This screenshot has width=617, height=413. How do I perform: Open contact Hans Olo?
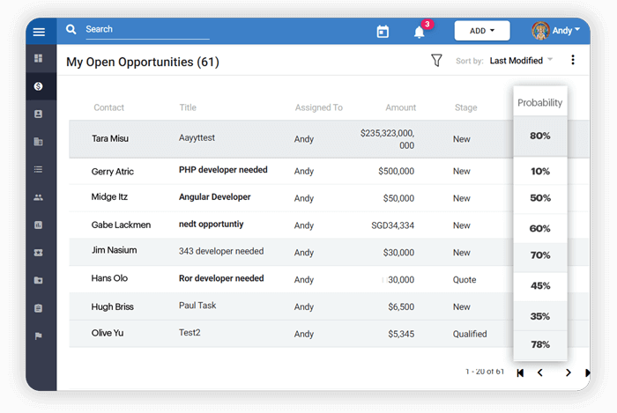[x=109, y=278]
